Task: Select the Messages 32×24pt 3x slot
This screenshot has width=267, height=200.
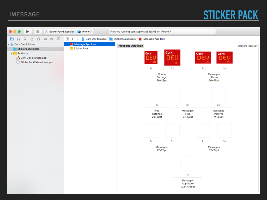Action: [224, 130]
